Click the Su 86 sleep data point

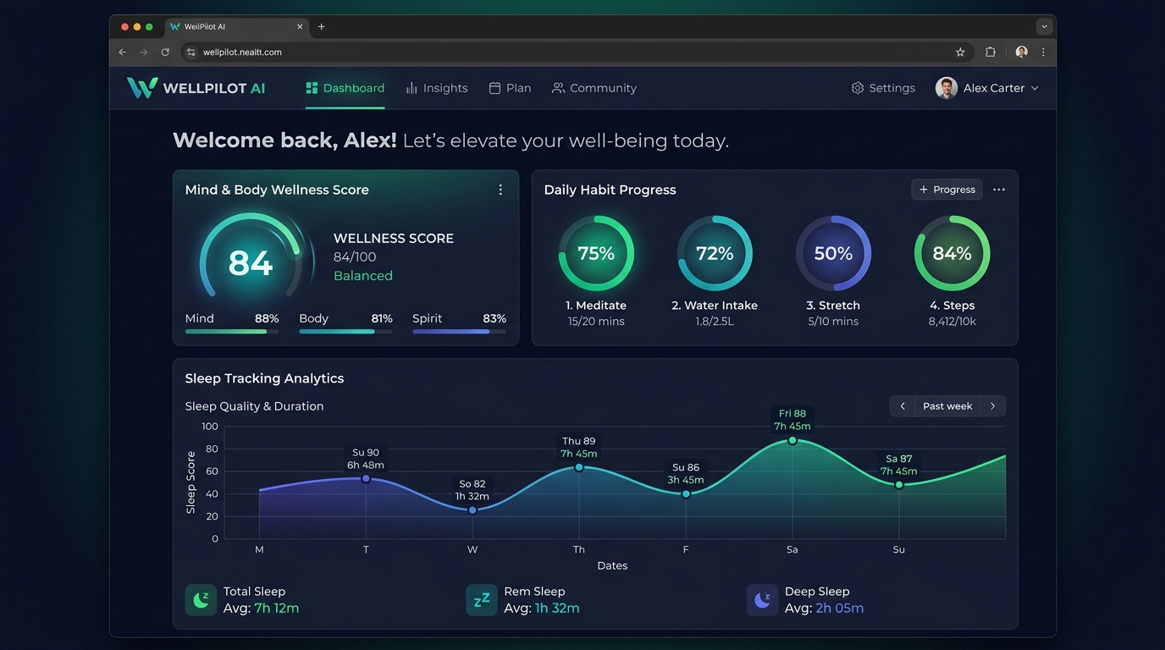point(686,493)
